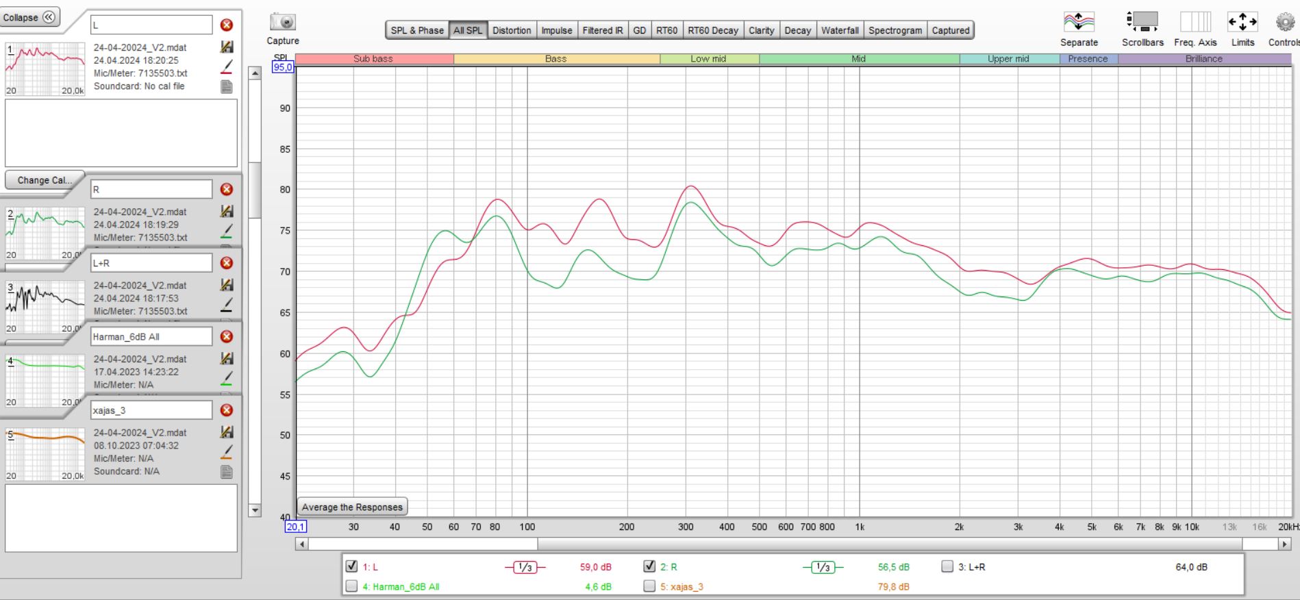Open the Decay tab
Screen dimensions: 1300x600
(x=797, y=30)
